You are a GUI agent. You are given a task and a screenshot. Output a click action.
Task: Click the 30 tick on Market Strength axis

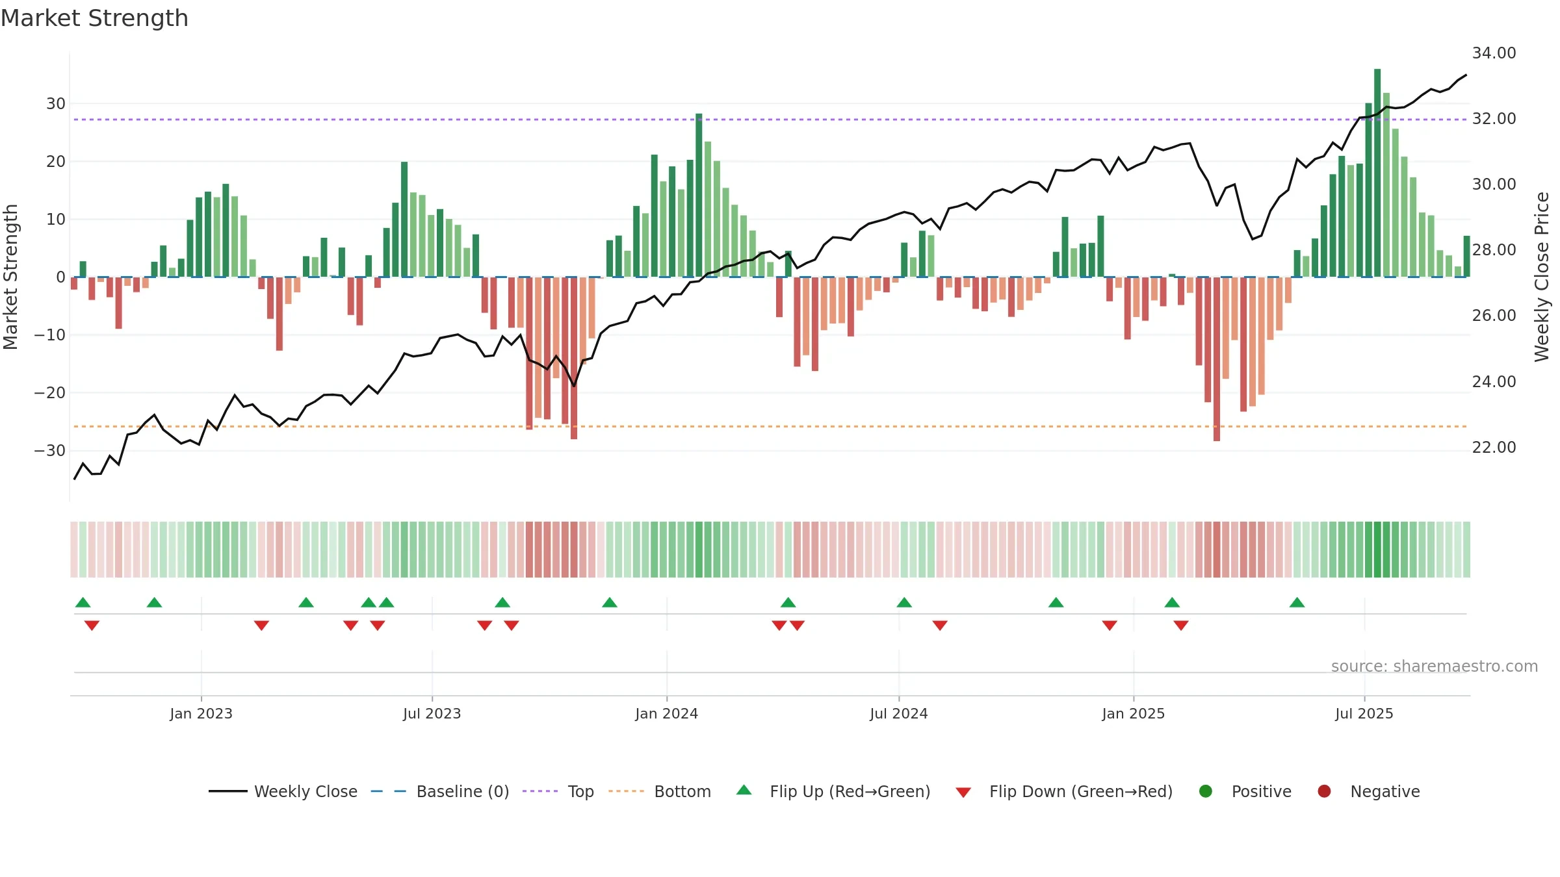56,103
